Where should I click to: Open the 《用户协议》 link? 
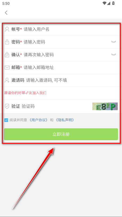point(39,120)
